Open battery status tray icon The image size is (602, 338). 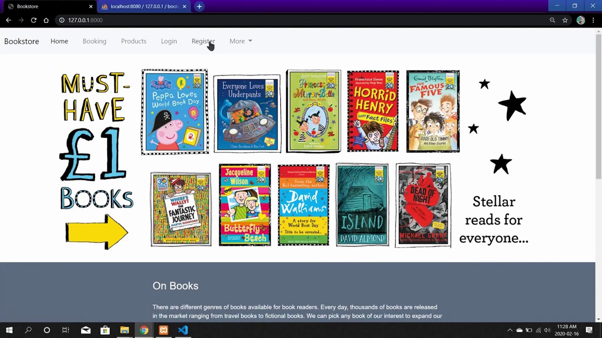click(529, 330)
